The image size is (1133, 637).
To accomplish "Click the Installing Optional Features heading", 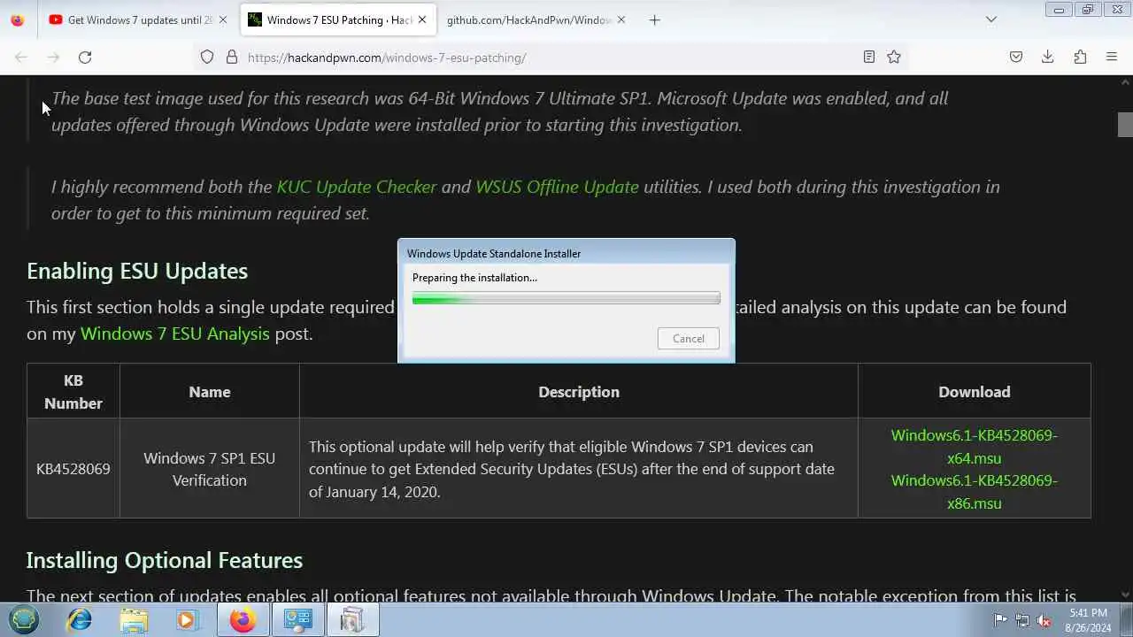I will (x=165, y=560).
